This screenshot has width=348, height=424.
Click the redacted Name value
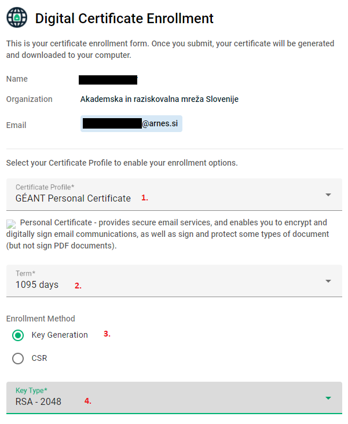point(108,80)
